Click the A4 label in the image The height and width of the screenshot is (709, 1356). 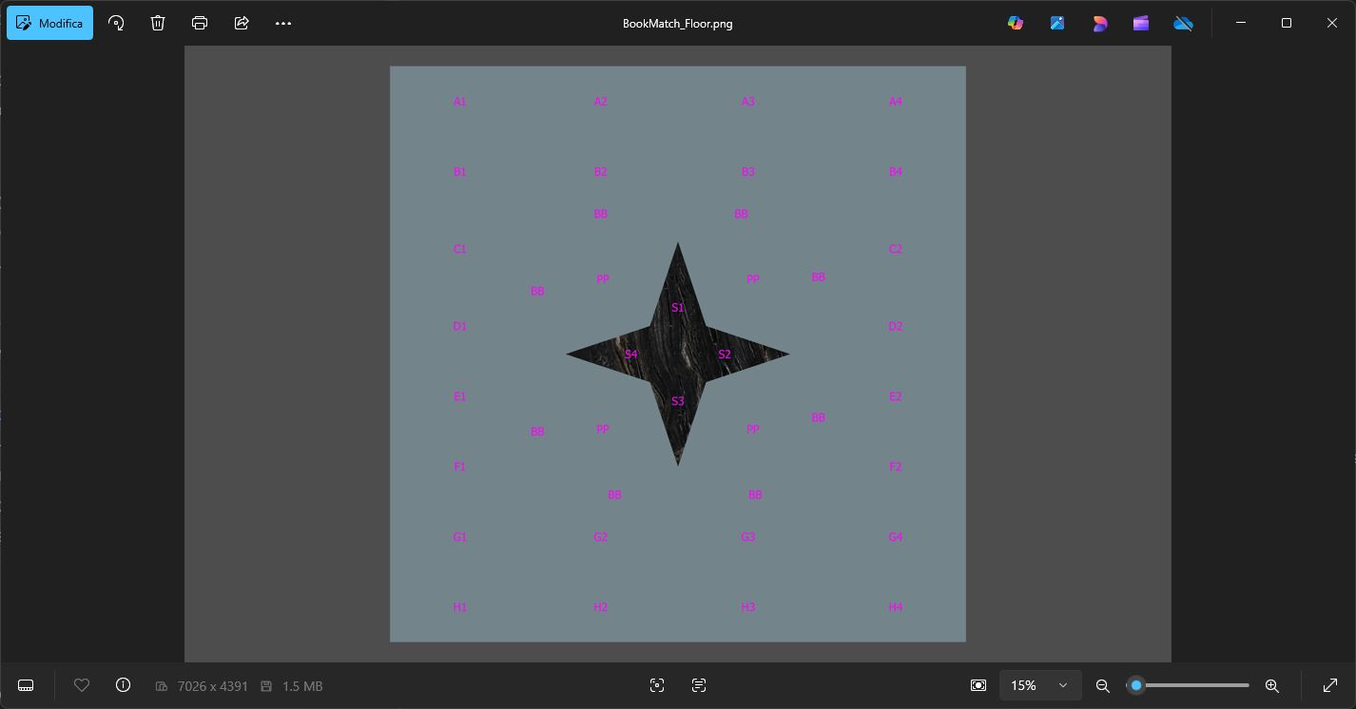(896, 102)
